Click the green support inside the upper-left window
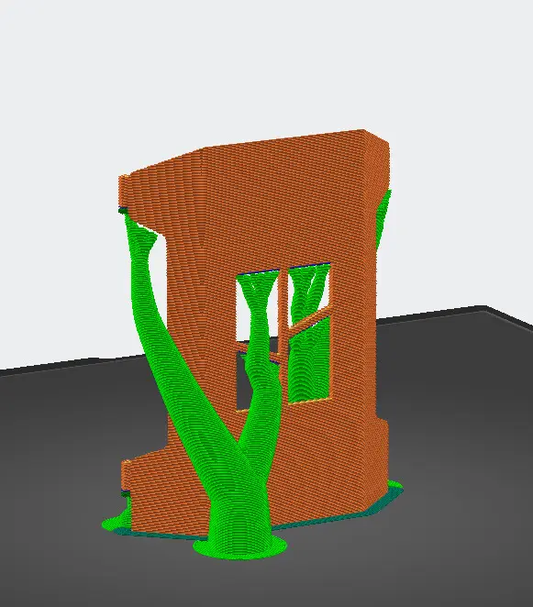This screenshot has height=607, width=533. (258, 306)
